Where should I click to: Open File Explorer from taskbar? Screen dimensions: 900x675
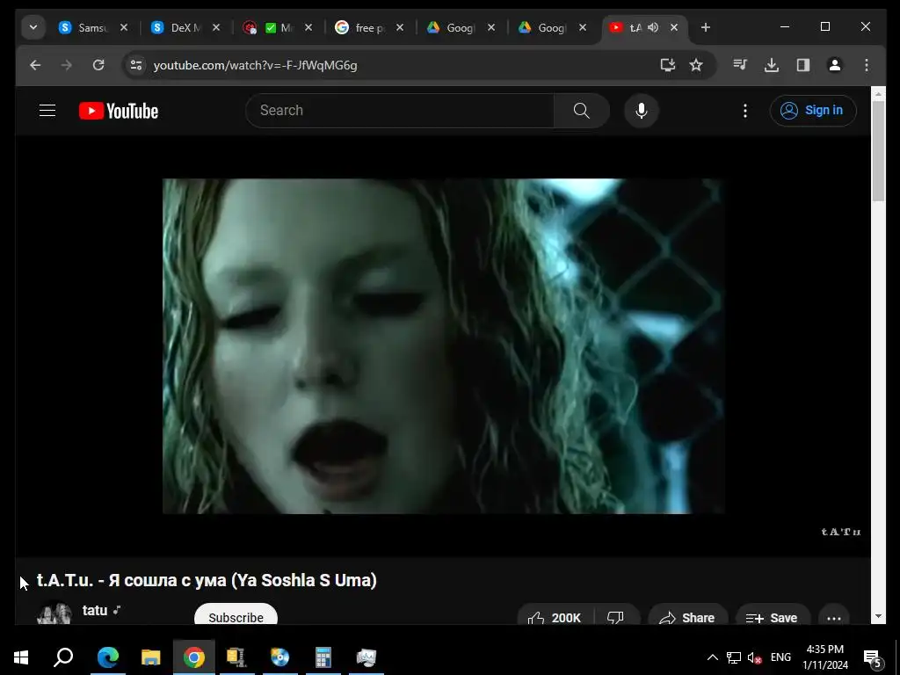(x=150, y=657)
